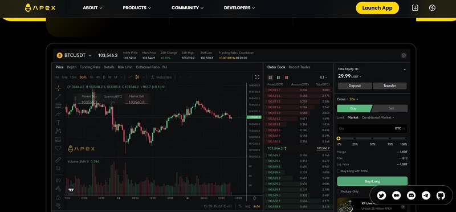Expand the COMMUNITY menu
The height and width of the screenshot is (212, 456).
tap(188, 8)
